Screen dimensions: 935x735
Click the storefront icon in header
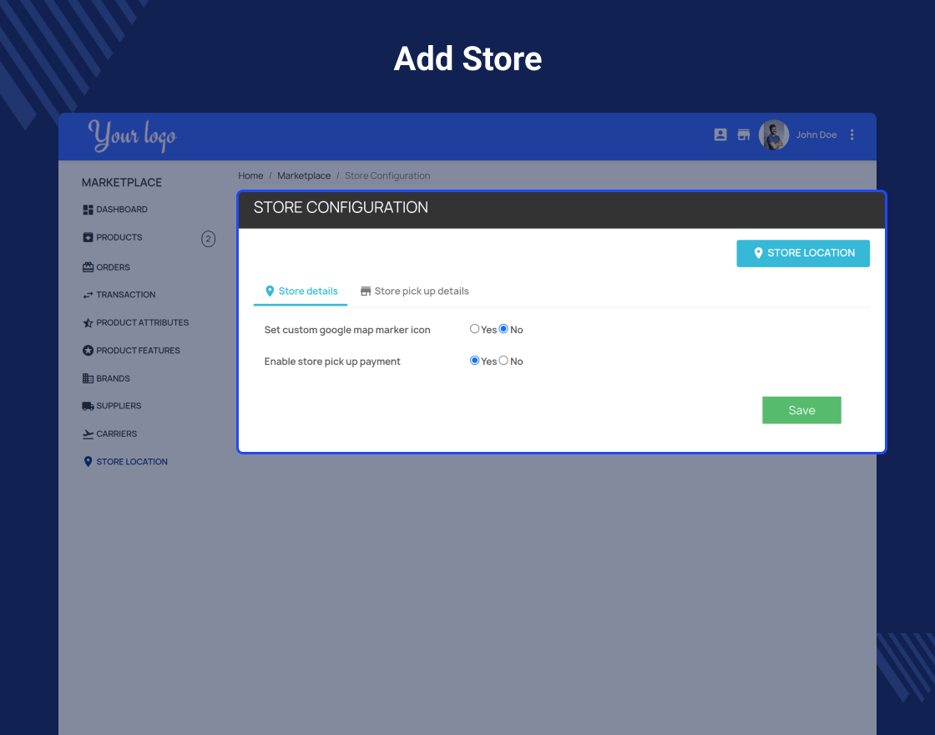coord(744,134)
